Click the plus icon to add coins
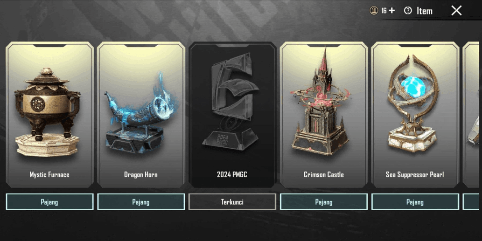This screenshot has width=482, height=241. [x=391, y=11]
